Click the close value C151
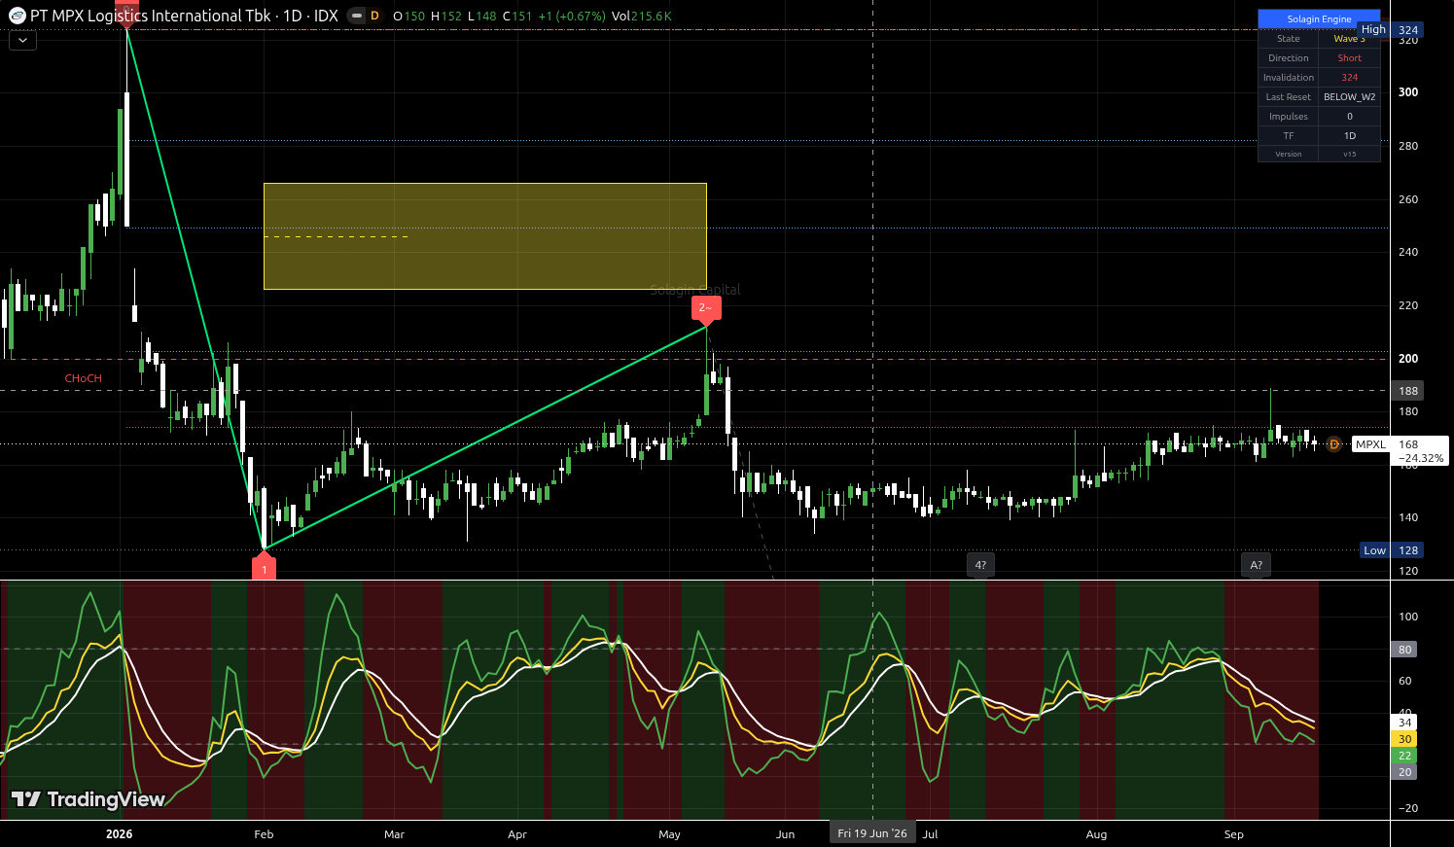This screenshot has height=847, width=1454. click(517, 17)
